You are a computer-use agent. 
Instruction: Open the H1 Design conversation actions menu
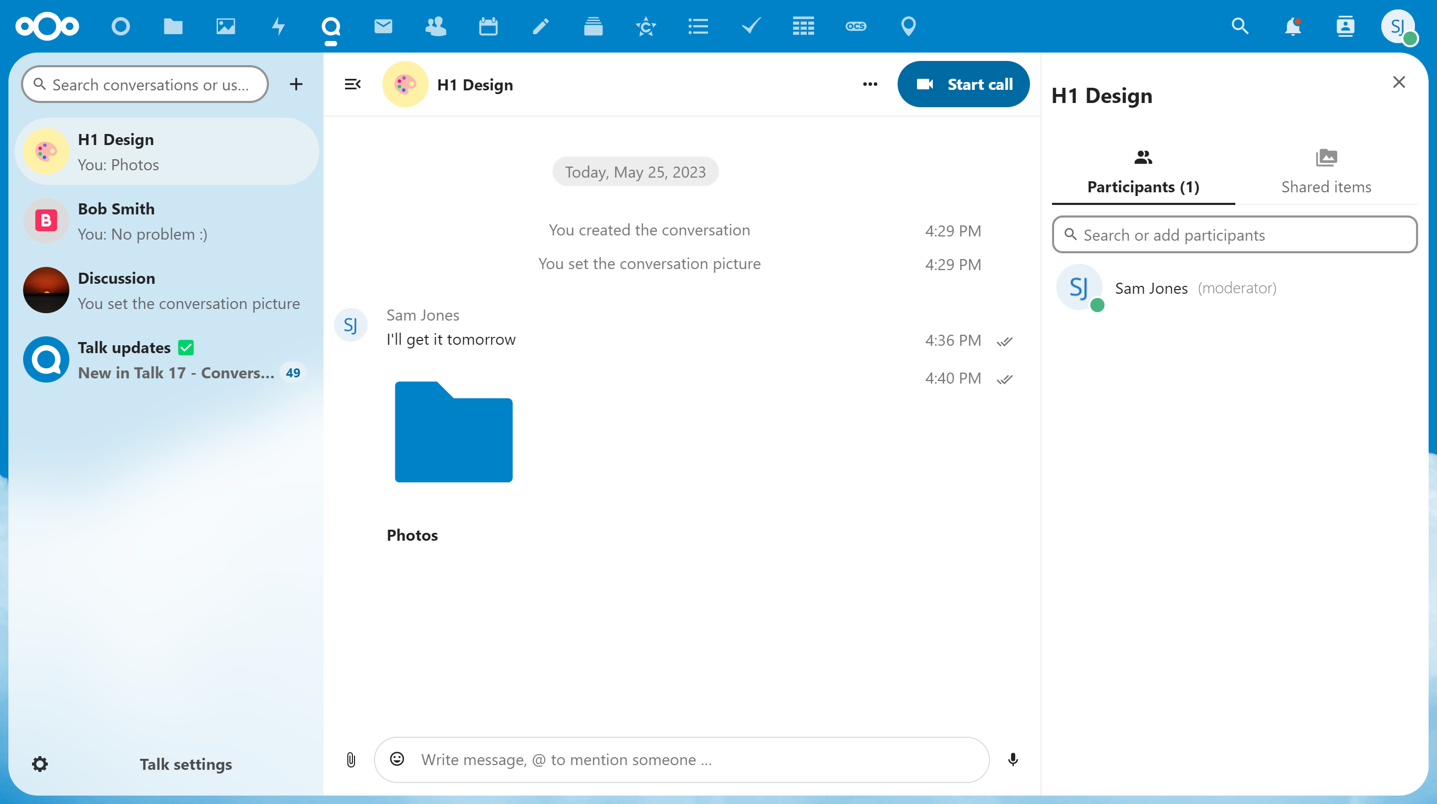(870, 84)
